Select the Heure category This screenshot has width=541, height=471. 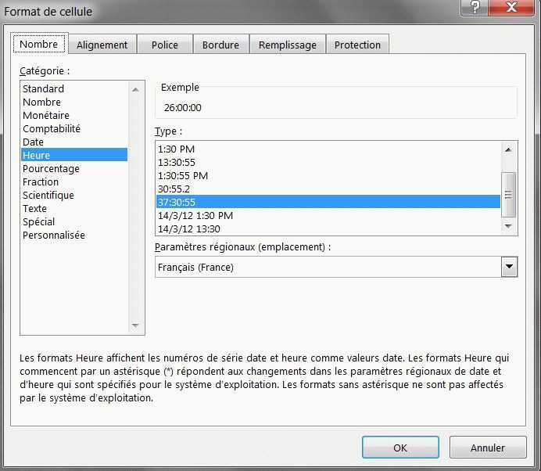tap(73, 156)
